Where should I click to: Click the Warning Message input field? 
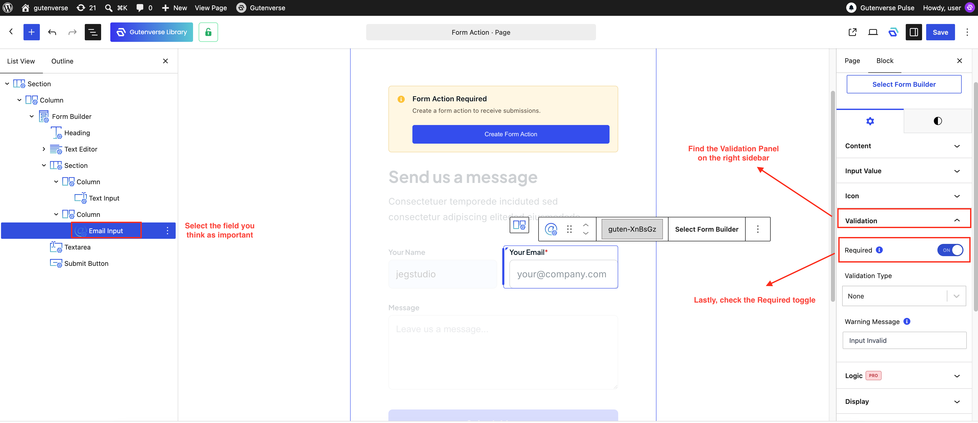pyautogui.click(x=904, y=341)
